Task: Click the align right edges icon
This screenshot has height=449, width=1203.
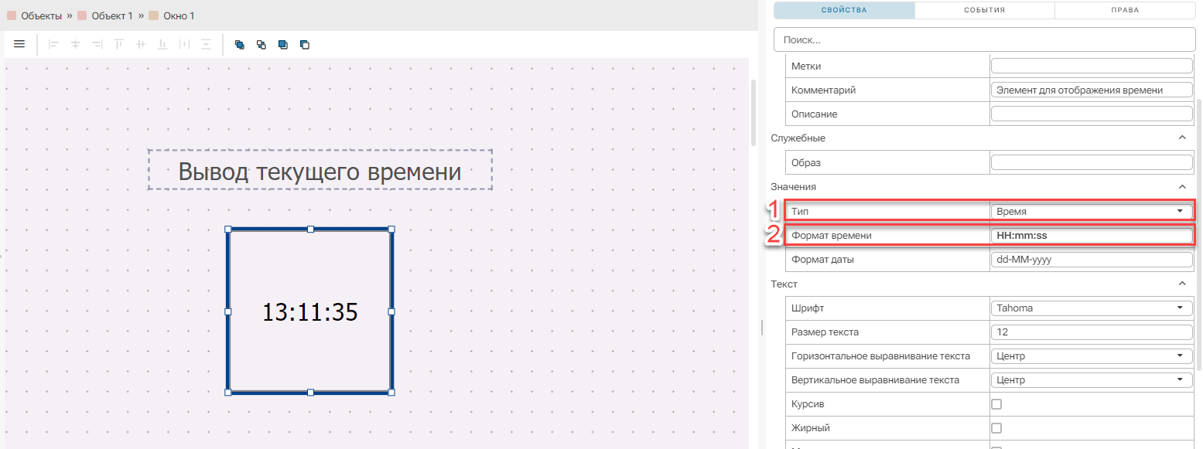Action: coord(97,44)
